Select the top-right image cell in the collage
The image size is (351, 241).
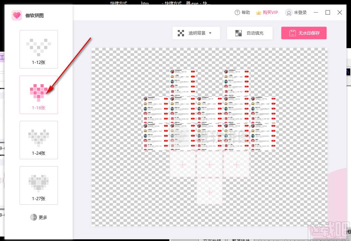pos(236,82)
